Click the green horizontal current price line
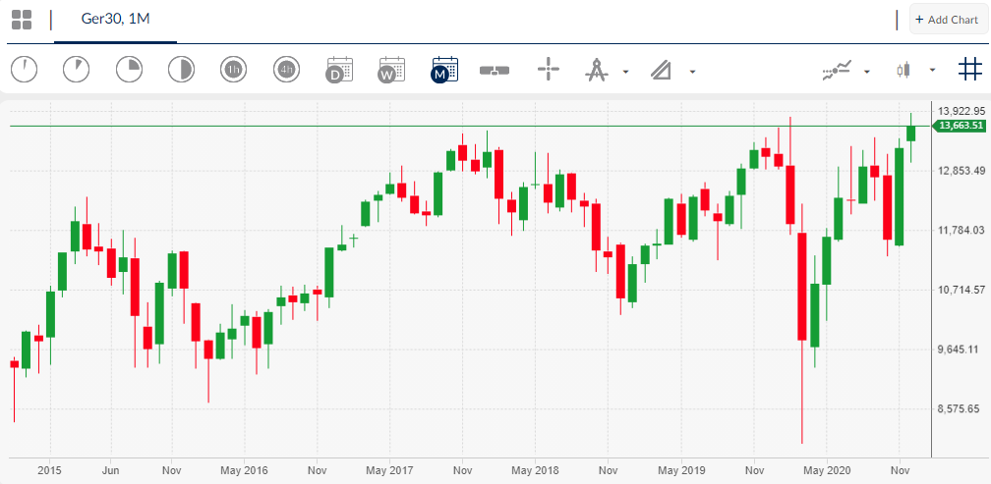The width and height of the screenshot is (991, 484). (x=470, y=127)
